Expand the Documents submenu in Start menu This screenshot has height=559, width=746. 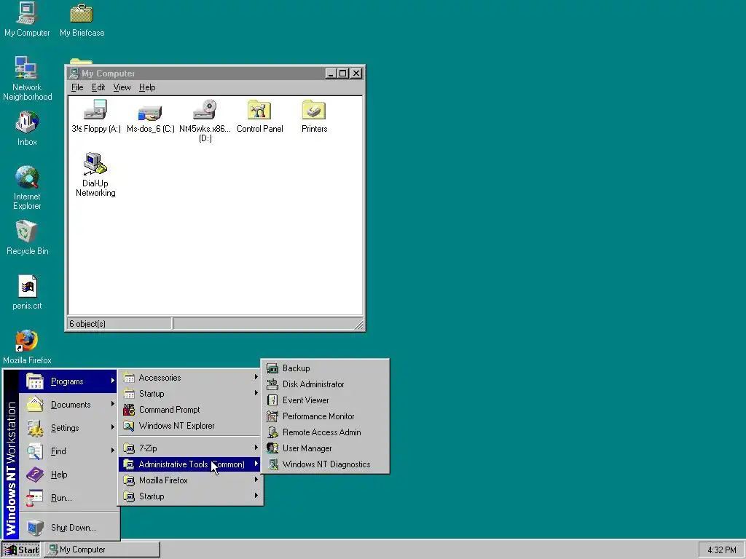pyautogui.click(x=68, y=405)
